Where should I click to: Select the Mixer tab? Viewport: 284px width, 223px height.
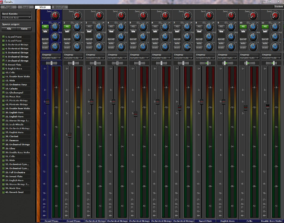[x=43, y=7]
